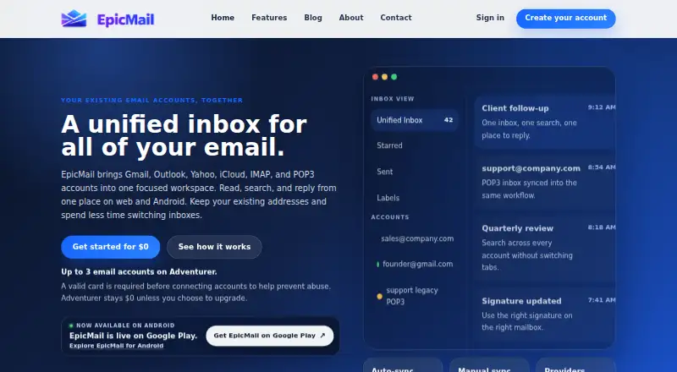Open the Client follow-up message
Screen dimensions: 677x372
[x=545, y=122]
